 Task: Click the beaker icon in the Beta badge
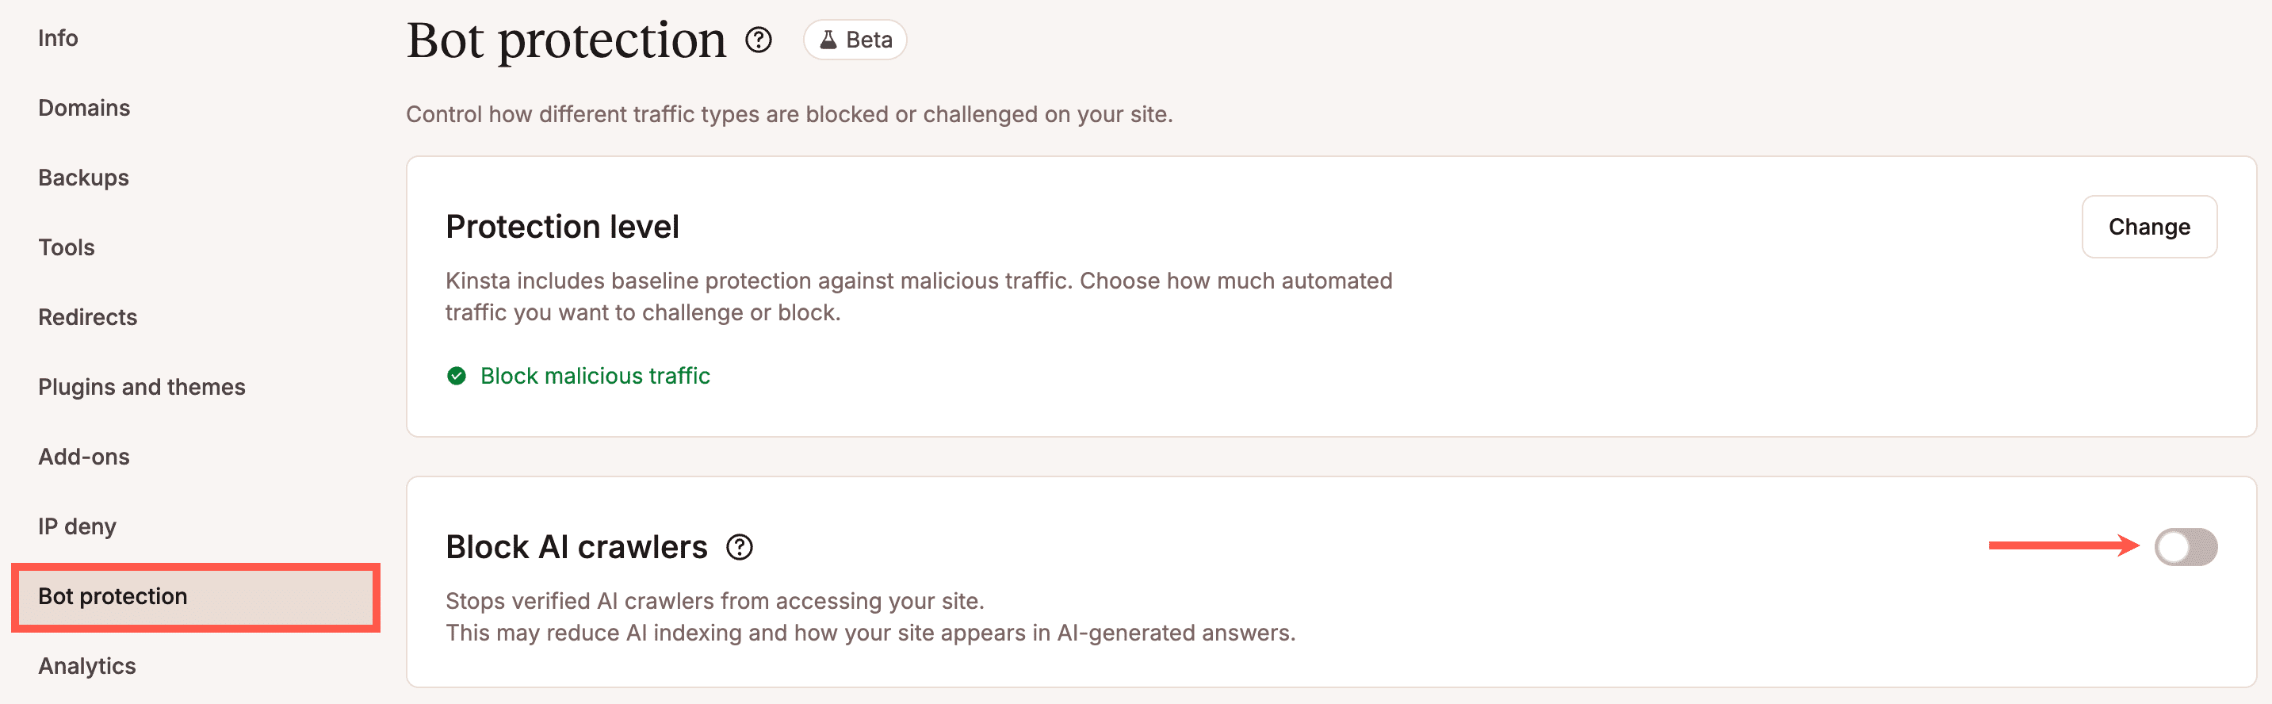[828, 40]
